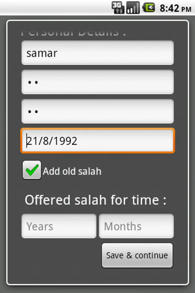
Task: Tap the 3G data connection icon
Action: [118, 7]
